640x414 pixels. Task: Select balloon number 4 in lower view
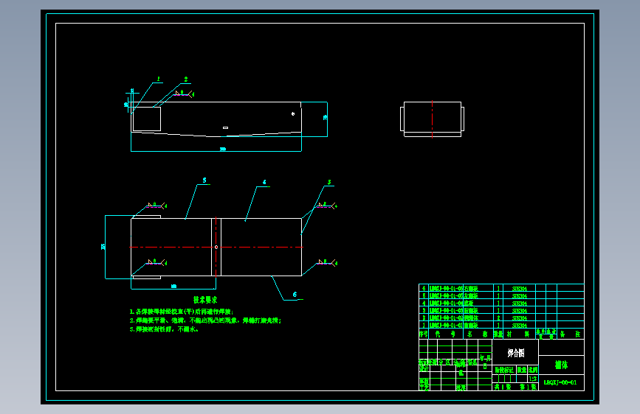264,182
